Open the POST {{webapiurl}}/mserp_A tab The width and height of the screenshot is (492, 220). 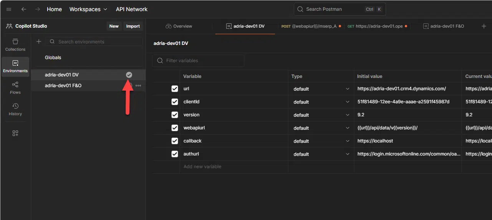311,26
